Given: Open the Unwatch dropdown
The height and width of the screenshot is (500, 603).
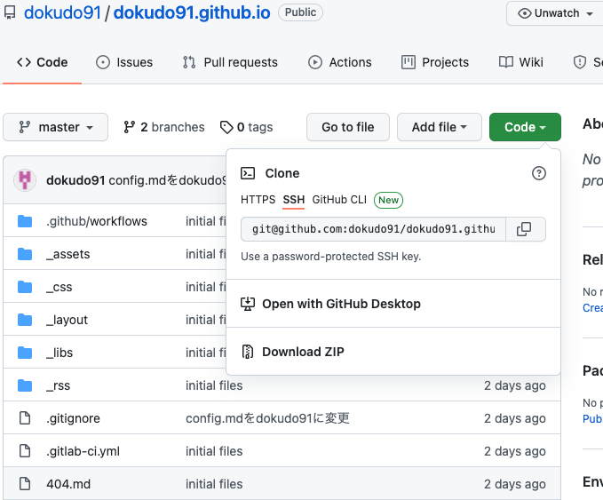Looking at the screenshot, I should click(x=555, y=13).
